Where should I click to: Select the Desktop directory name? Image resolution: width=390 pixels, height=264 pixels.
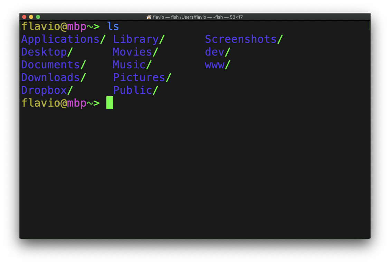(43, 52)
